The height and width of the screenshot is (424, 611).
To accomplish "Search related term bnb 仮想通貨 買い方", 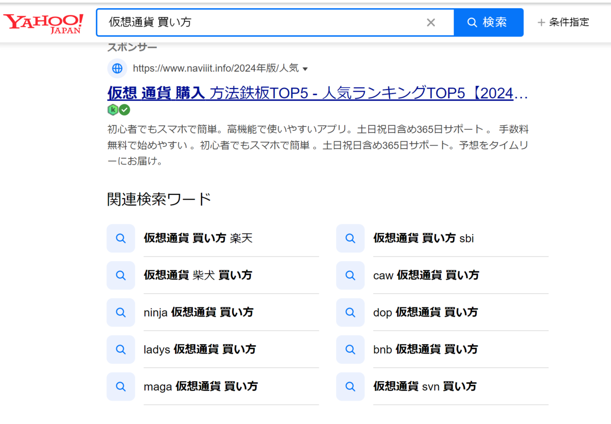I will 426,349.
